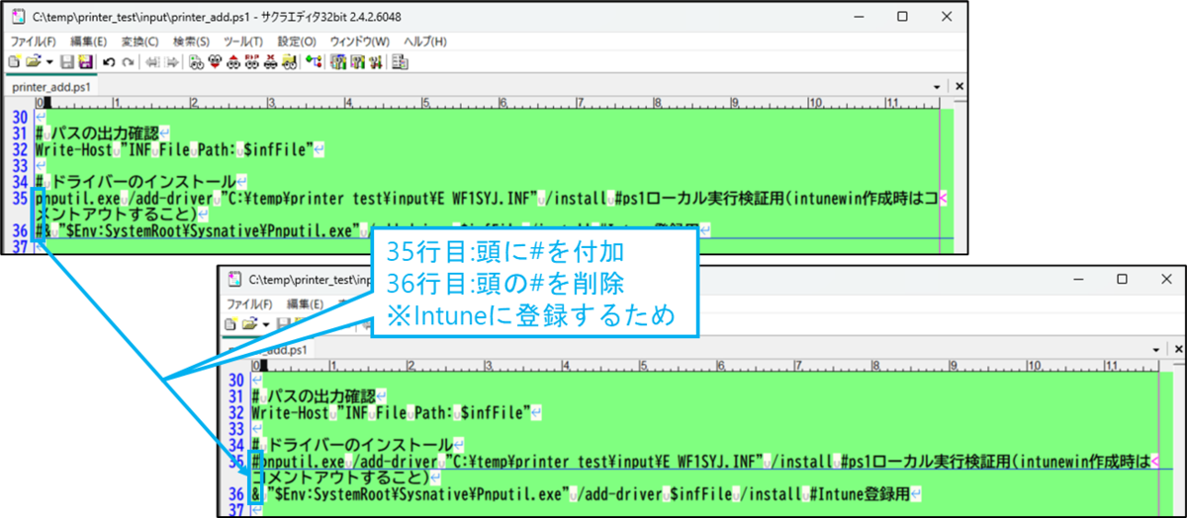Image resolution: width=1187 pixels, height=518 pixels.
Task: Click Find Previous up-arrow face icon
Action: pos(233,62)
